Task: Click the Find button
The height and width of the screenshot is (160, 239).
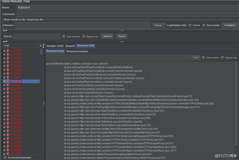Action: click(x=196, y=58)
